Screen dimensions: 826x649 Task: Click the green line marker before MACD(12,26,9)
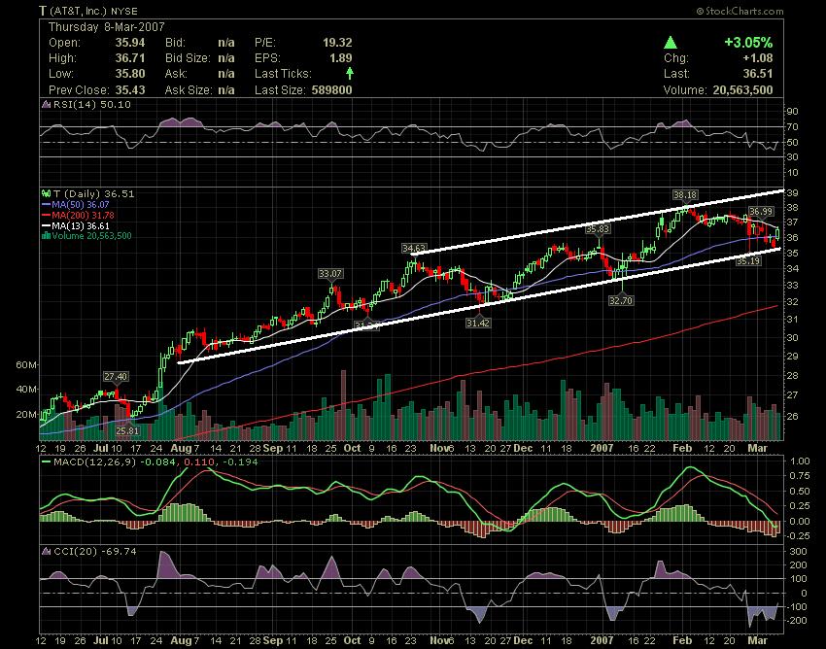coord(46,462)
